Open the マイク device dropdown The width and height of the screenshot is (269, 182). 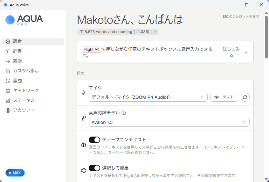click(148, 97)
